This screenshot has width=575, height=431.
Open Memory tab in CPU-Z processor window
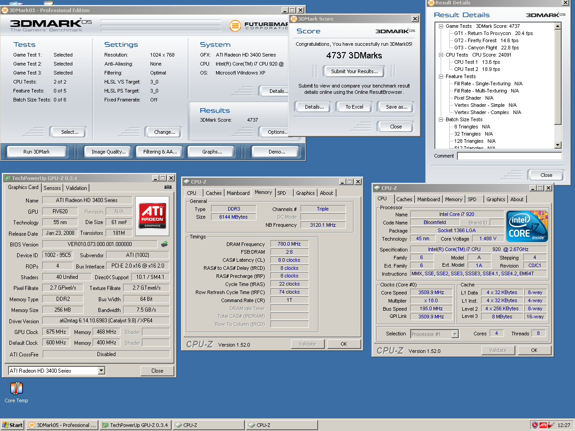[x=454, y=199]
